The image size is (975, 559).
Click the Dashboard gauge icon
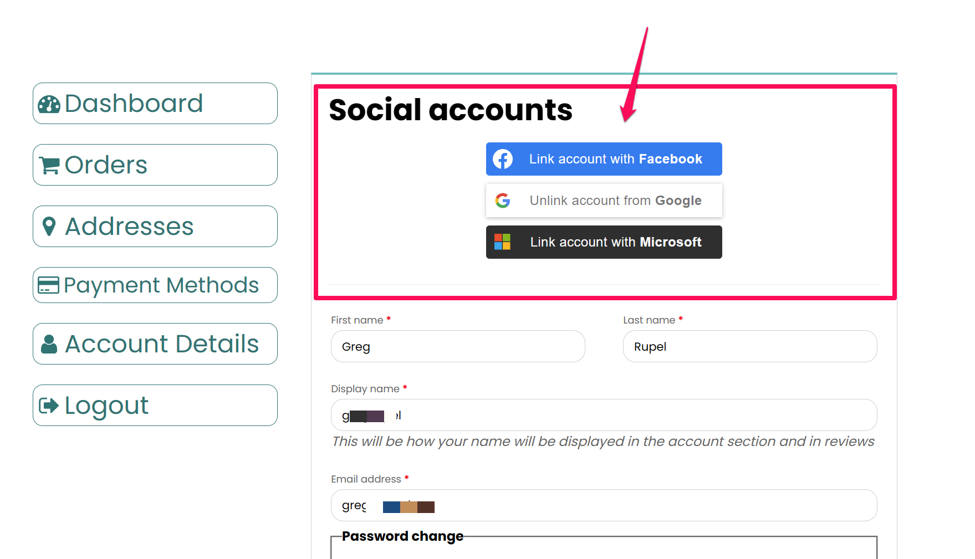click(49, 104)
